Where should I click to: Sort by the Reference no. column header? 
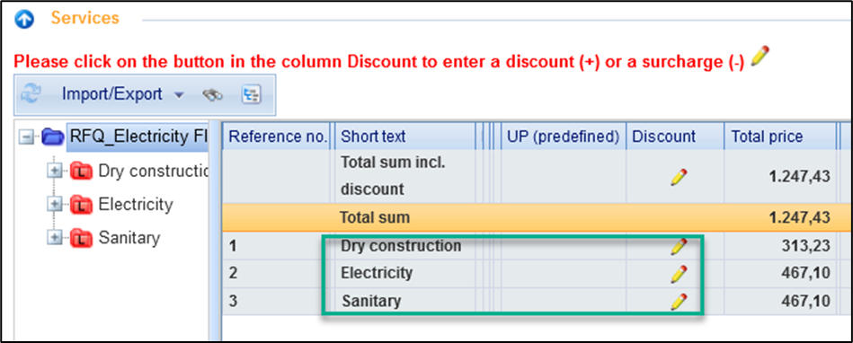point(279,136)
